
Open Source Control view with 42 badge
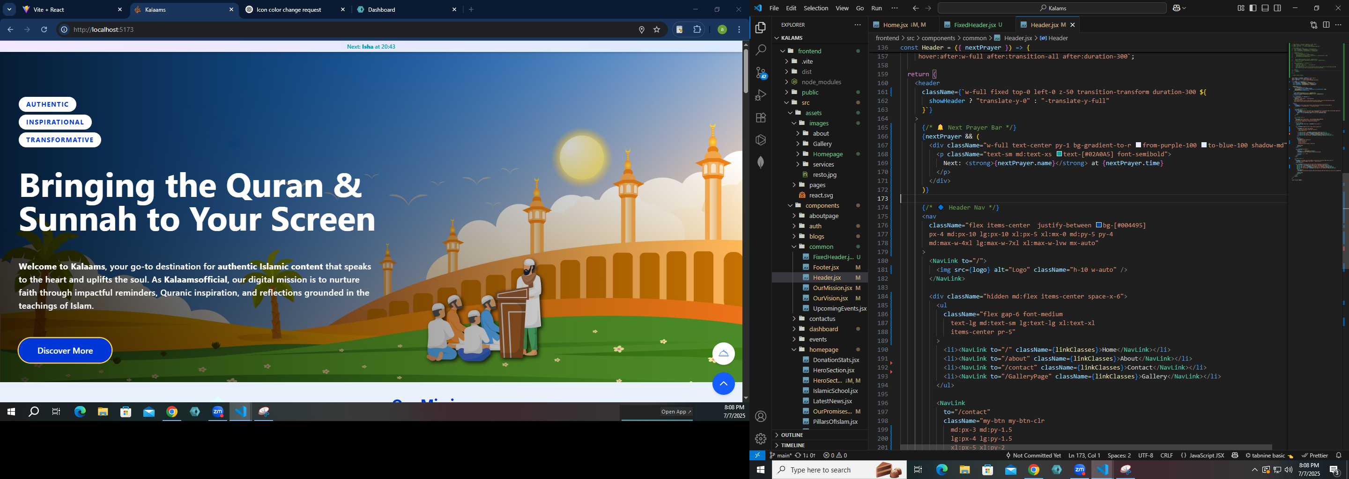tap(761, 73)
